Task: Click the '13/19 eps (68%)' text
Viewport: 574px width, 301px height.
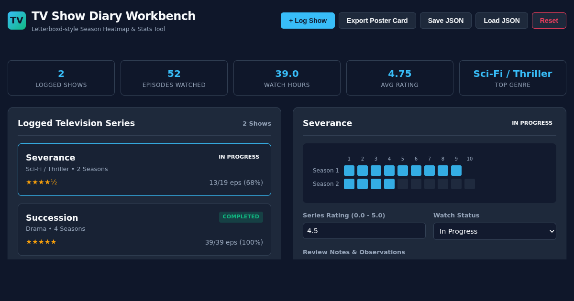Action: [236, 183]
